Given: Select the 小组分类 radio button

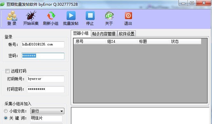Looking at the screenshot, I should coord(6,111).
